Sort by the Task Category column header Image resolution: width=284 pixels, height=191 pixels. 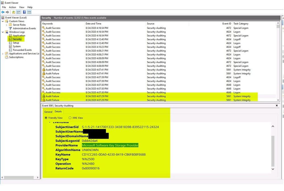click(x=254, y=24)
